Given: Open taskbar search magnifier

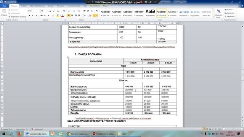Looking at the screenshot, I should [11, 134].
